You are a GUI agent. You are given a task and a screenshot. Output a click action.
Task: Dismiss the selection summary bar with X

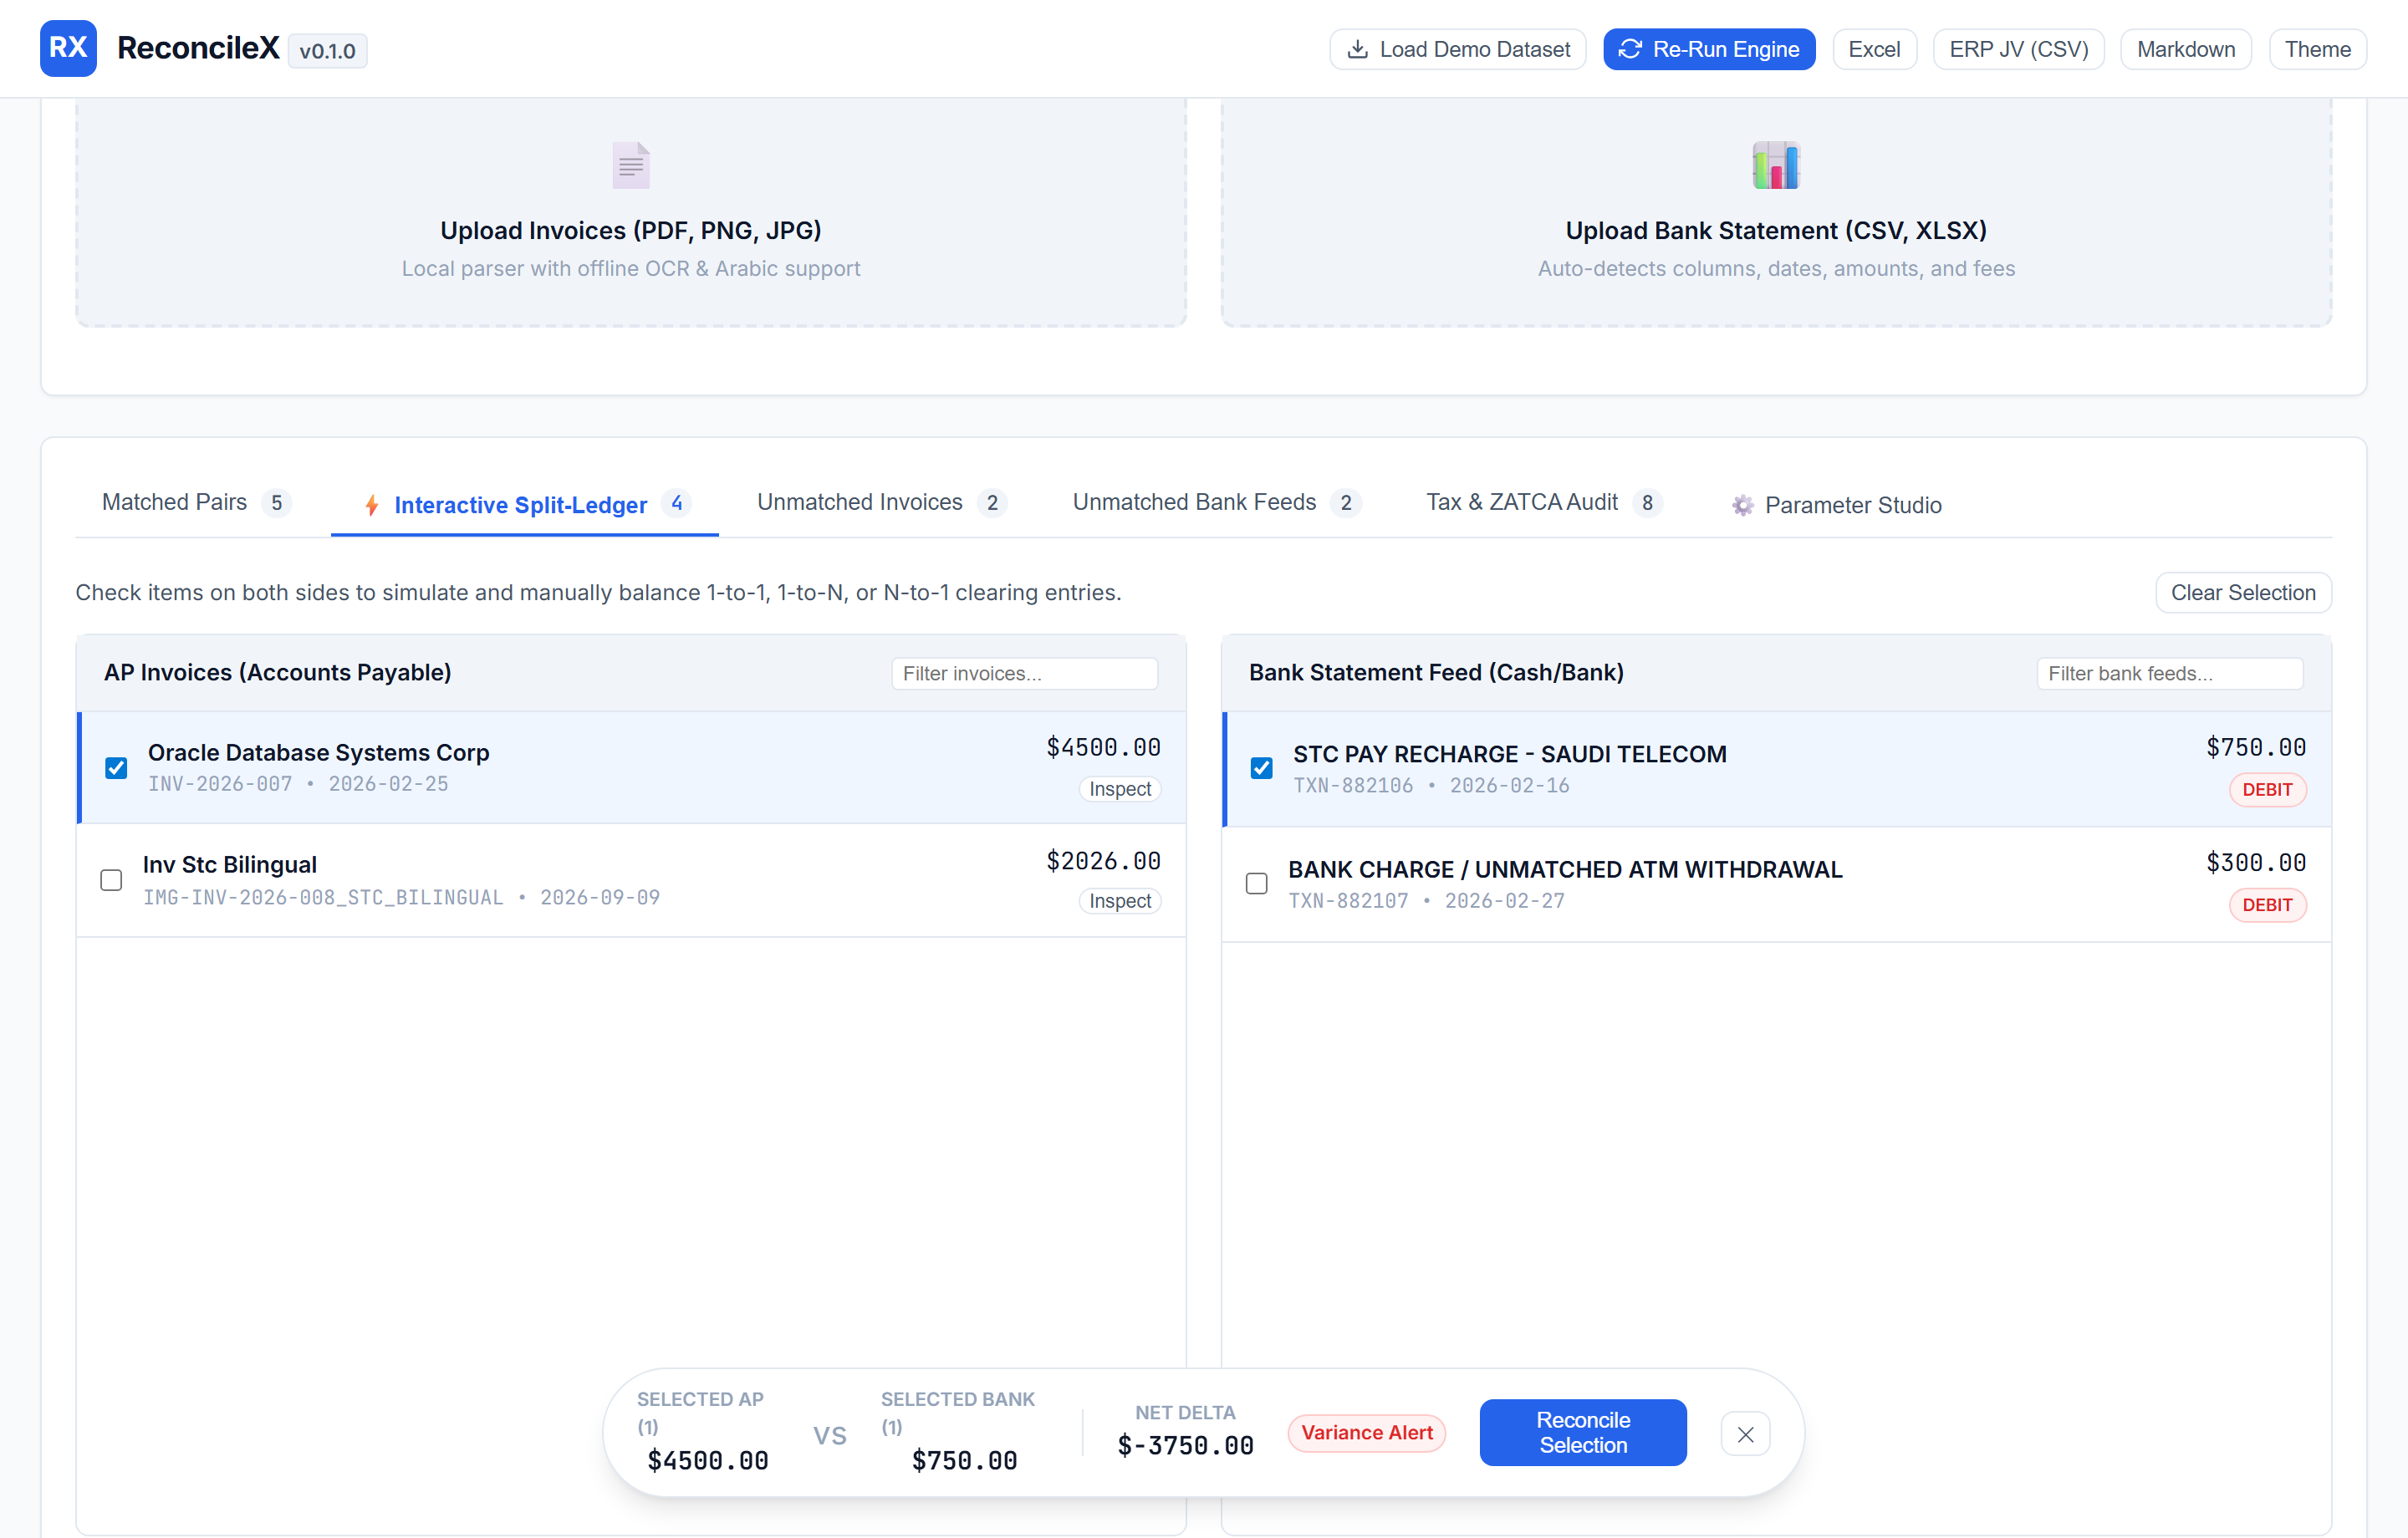1745,1434
